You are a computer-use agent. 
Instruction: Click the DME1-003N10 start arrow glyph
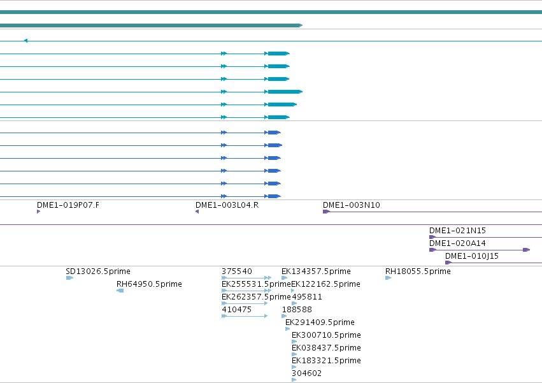click(326, 212)
